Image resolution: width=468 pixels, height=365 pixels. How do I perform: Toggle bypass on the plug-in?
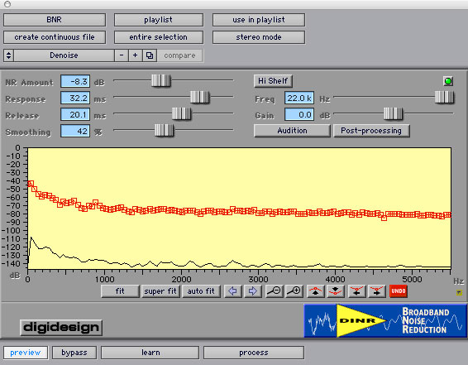[74, 353]
